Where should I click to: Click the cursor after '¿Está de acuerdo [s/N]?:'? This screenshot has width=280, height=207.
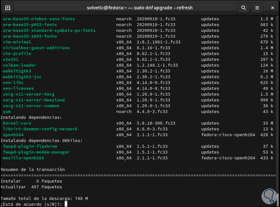(66, 204)
